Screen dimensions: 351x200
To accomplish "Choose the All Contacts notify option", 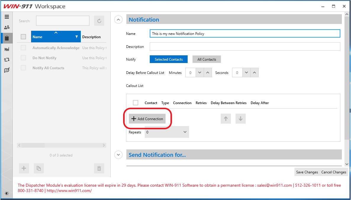I will point(207,59).
